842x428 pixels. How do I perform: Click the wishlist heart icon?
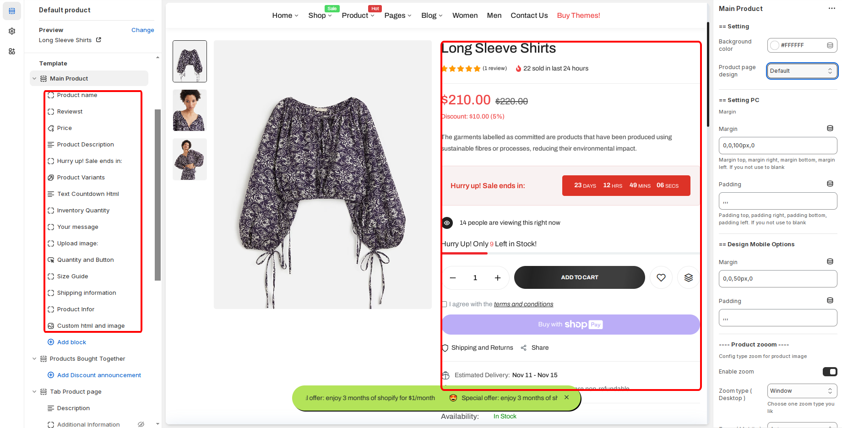(x=661, y=277)
